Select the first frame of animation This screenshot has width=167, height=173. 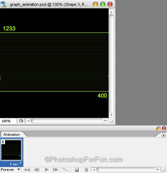click(x=27, y=170)
